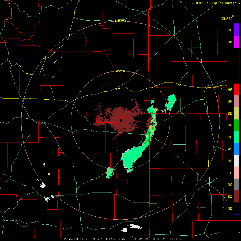Click the NEXLAB-College of DuPage credit text
The image size is (241, 241).
(x=214, y=3)
